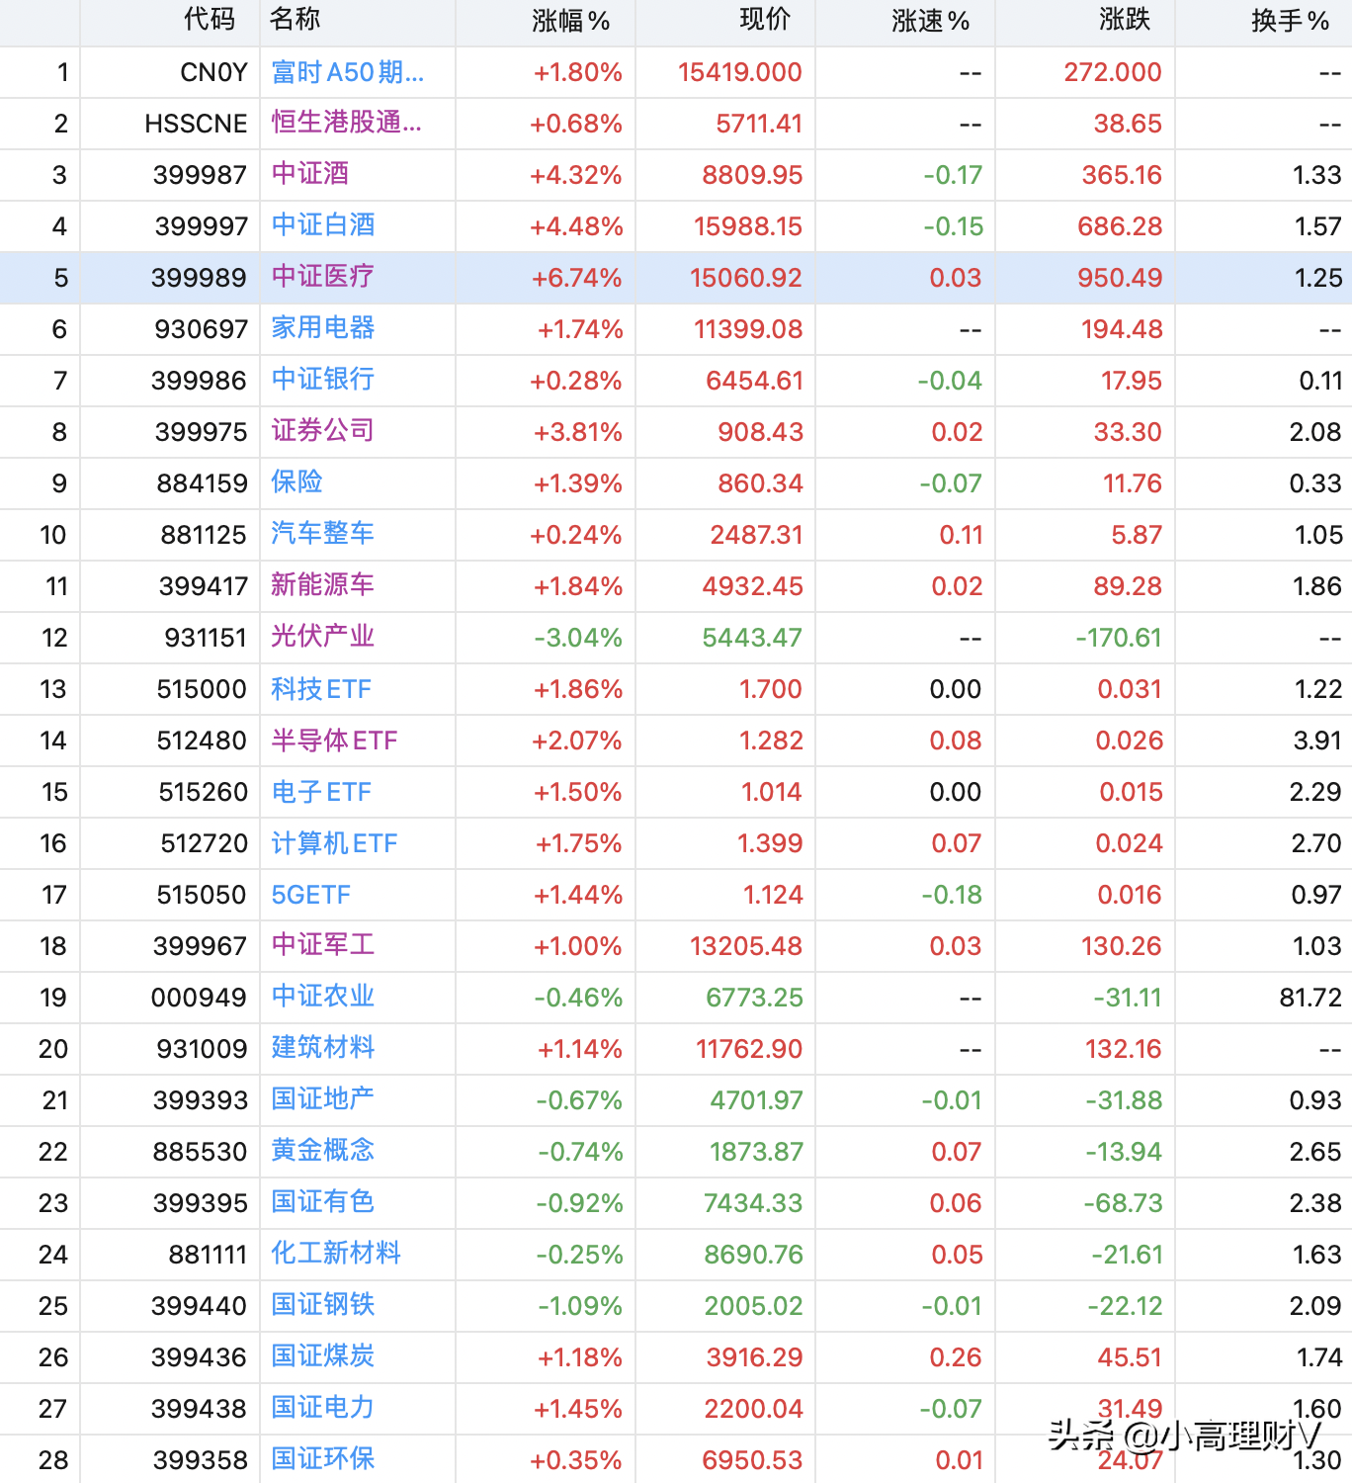Open the 中证农业 index
Image resolution: width=1352 pixels, height=1483 pixels.
coord(322,998)
